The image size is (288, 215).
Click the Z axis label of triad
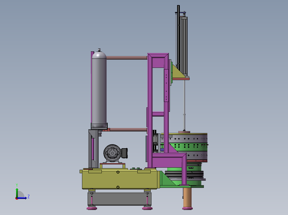(x=29, y=197)
